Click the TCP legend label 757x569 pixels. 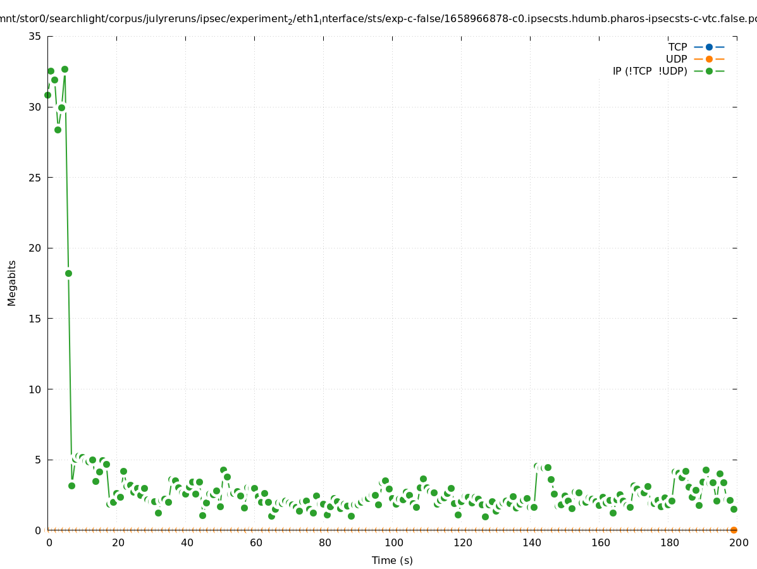(x=677, y=47)
